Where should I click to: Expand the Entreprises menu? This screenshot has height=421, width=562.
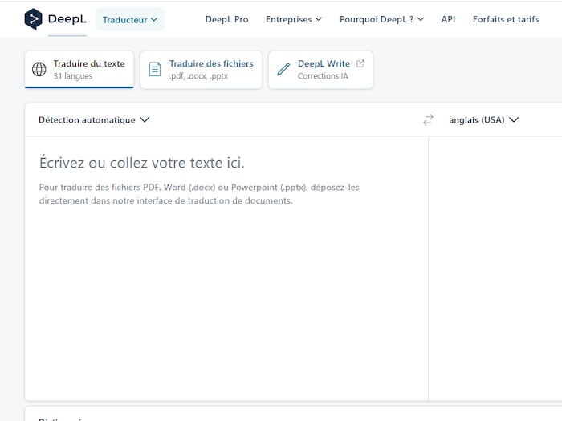point(294,19)
